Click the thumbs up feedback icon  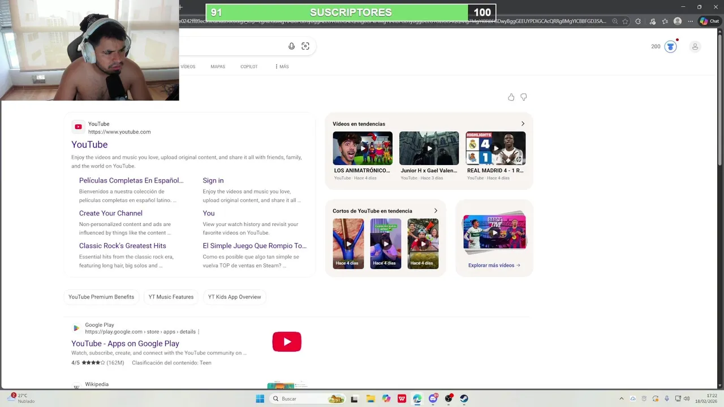pyautogui.click(x=511, y=97)
